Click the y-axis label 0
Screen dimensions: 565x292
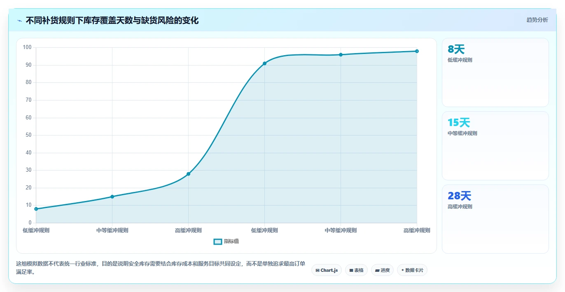coord(30,223)
